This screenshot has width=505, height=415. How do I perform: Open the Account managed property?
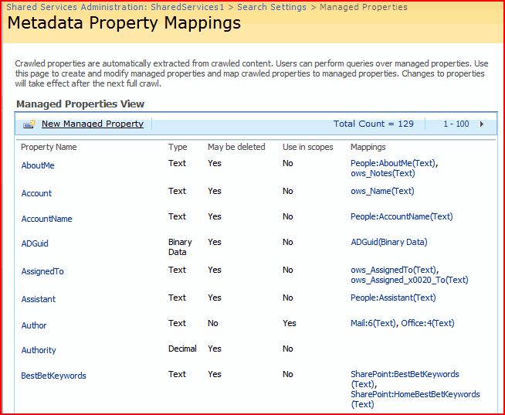coord(36,193)
